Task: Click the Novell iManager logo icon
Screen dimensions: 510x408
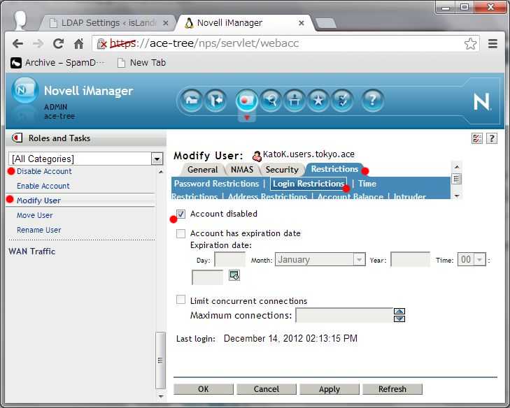Action: 24,90
